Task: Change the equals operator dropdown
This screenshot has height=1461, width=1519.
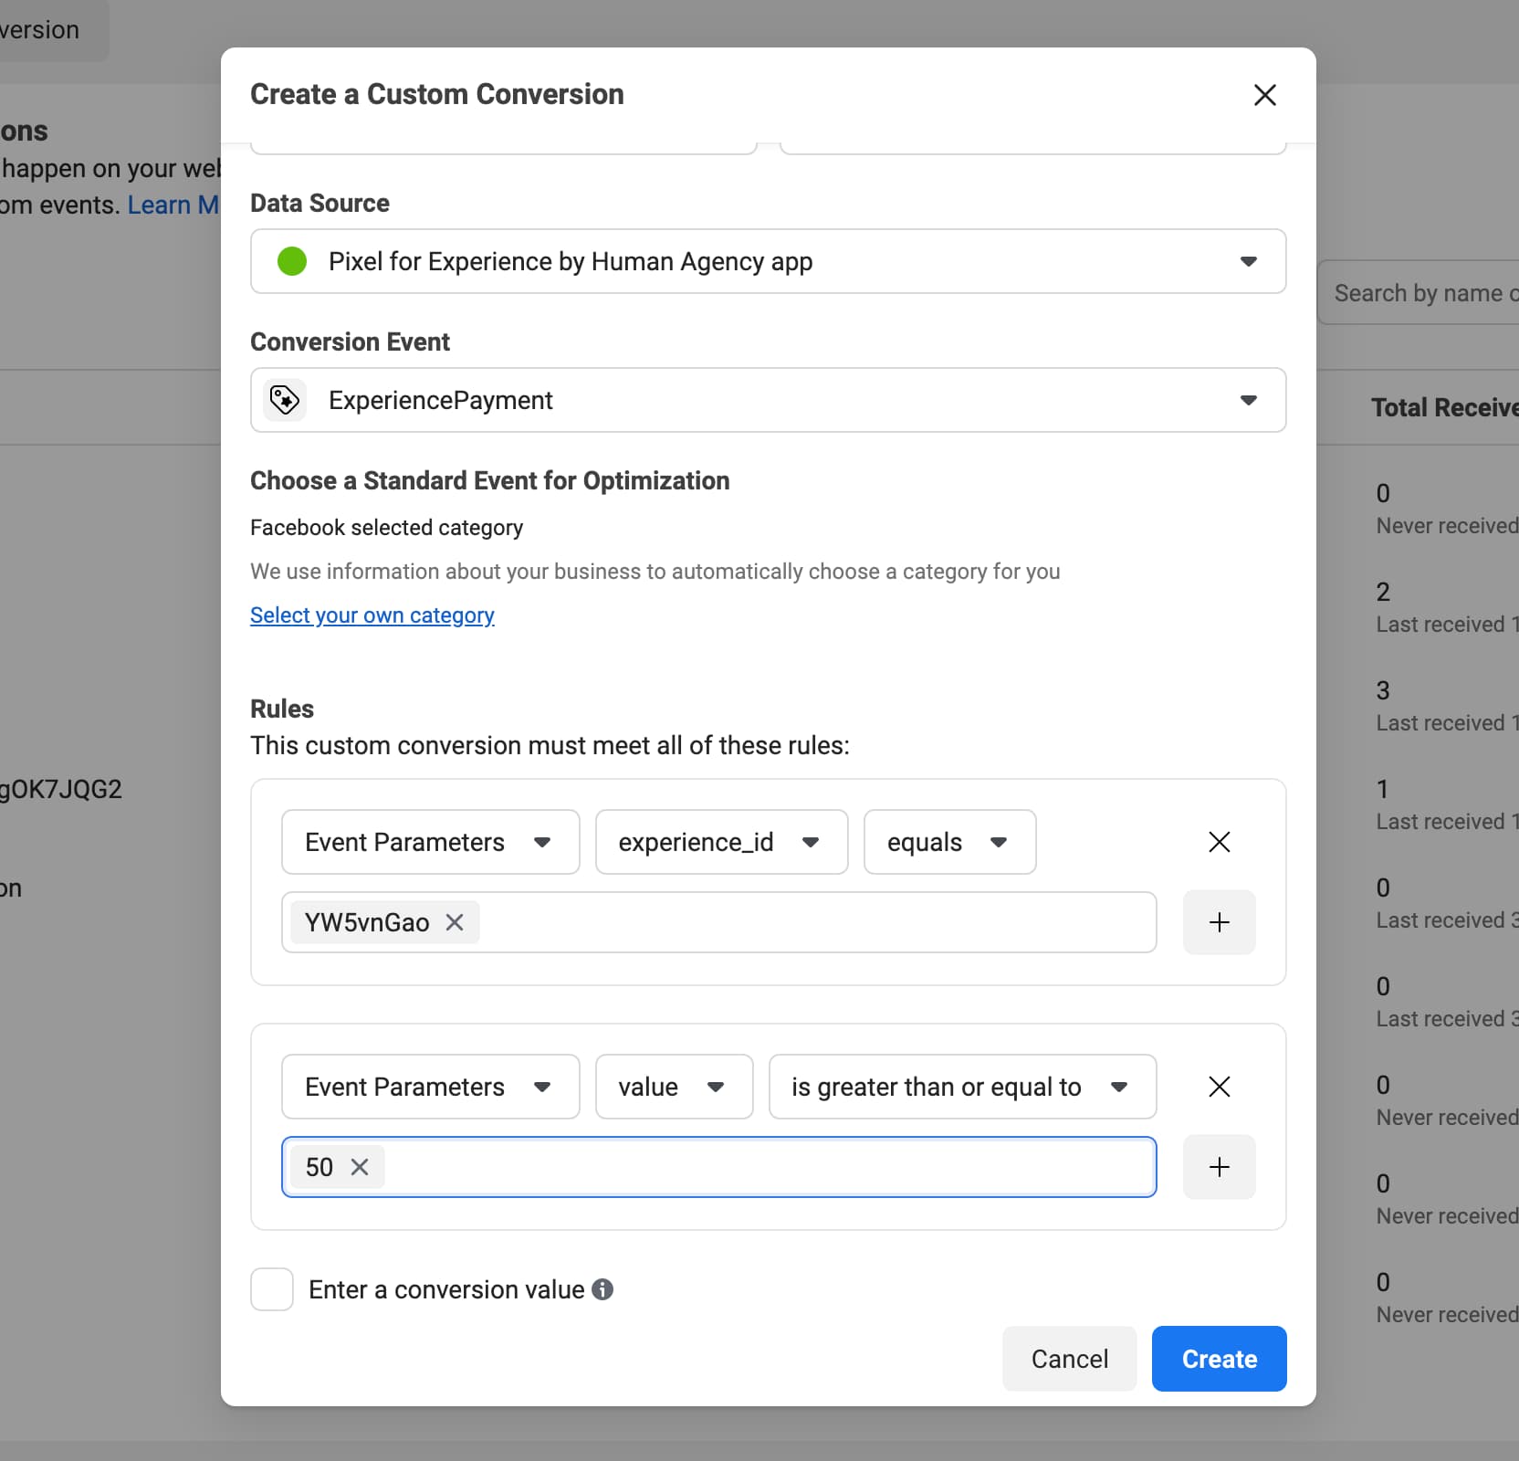Action: [x=949, y=842]
